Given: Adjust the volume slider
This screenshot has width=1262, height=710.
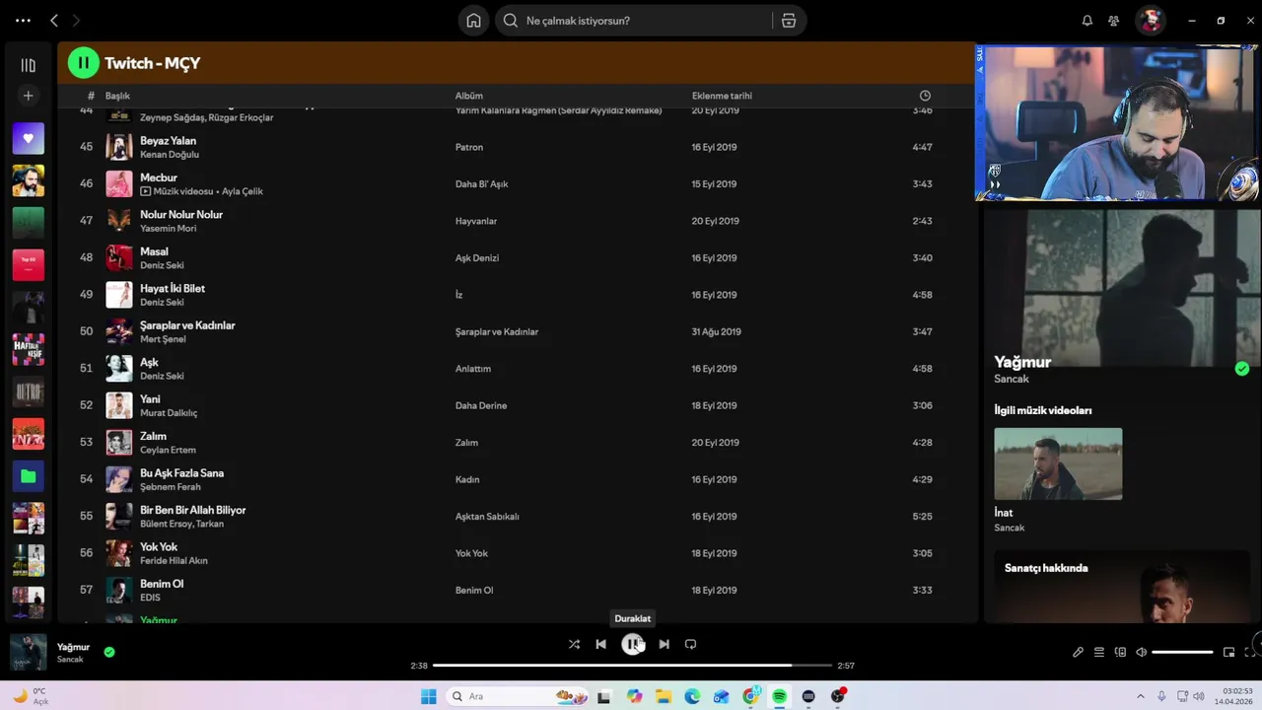Looking at the screenshot, I should point(1182,652).
